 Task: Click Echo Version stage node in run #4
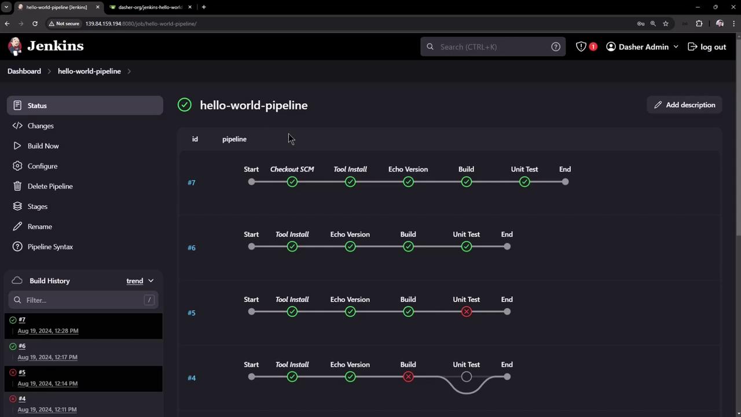(350, 377)
